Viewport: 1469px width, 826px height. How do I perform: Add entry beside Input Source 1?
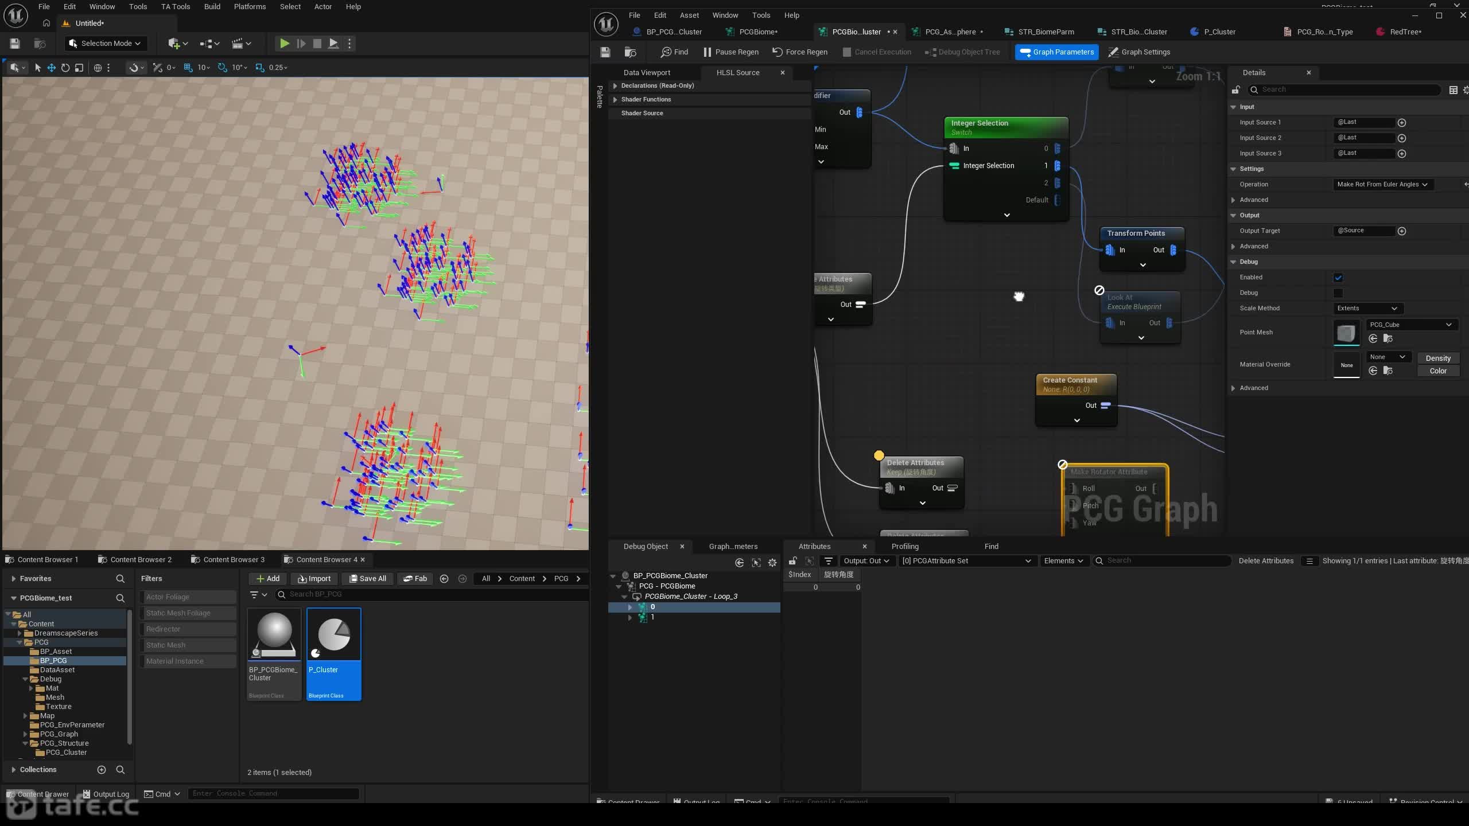coord(1402,122)
